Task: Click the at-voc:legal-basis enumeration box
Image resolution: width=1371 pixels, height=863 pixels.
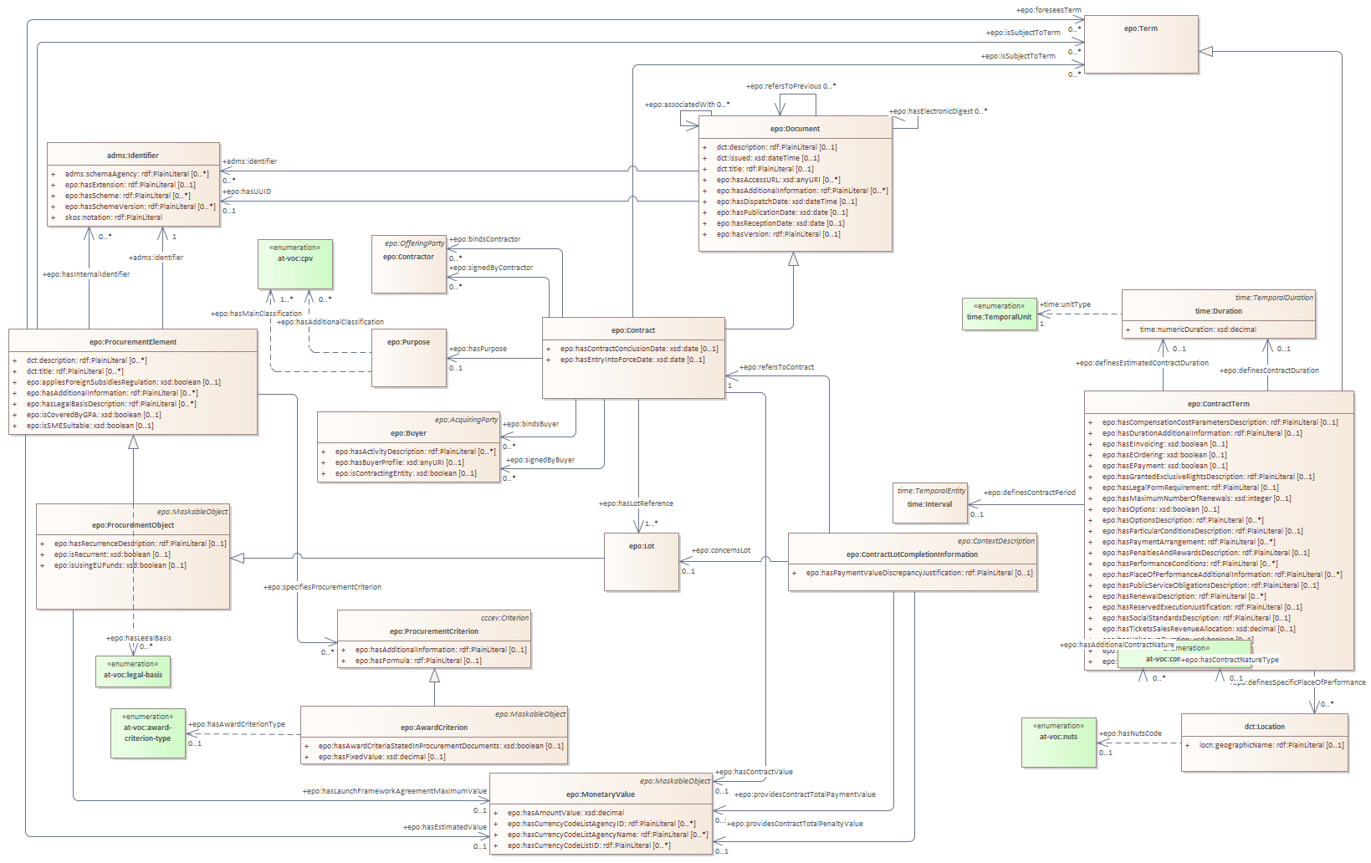Action: pos(133,671)
